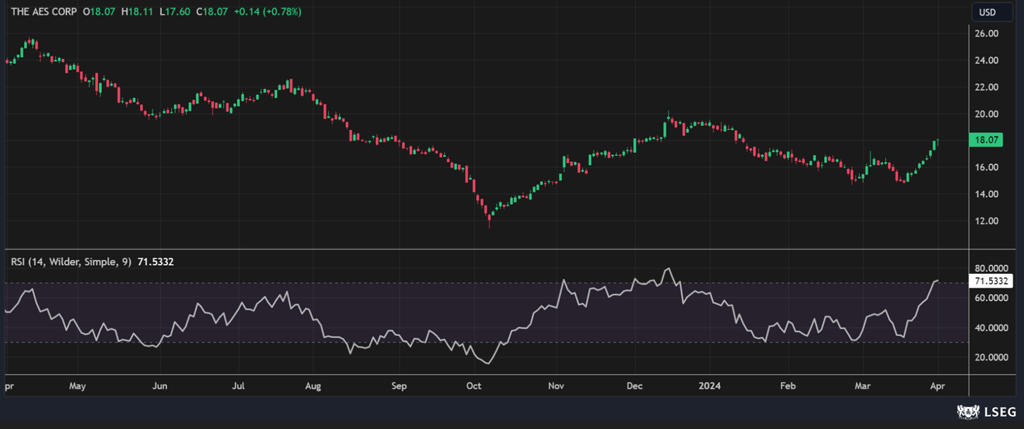The width and height of the screenshot is (1024, 429).
Task: Click the RSI (14, Wilder, Simple, 9) legend
Action: tap(70, 261)
